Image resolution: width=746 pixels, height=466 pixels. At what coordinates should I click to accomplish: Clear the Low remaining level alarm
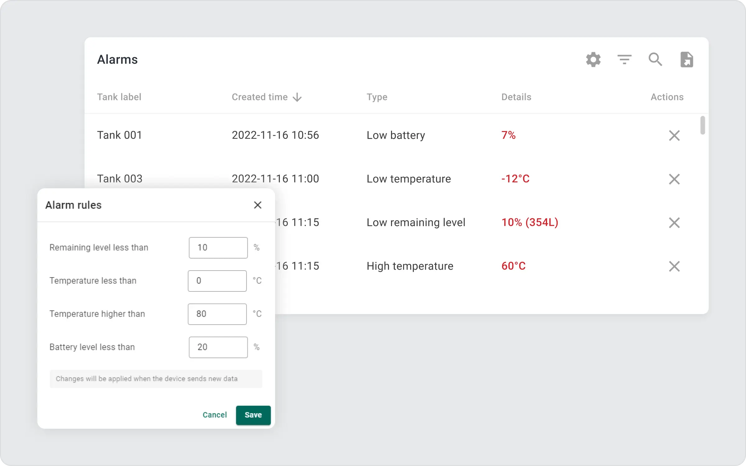pos(674,223)
